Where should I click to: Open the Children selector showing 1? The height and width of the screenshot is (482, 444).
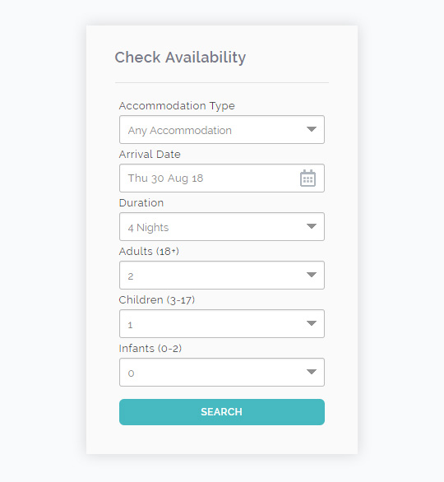(222, 324)
